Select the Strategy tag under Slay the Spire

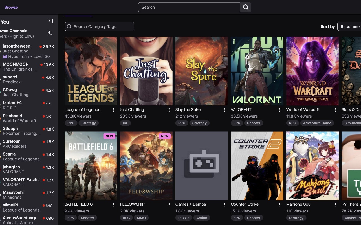[199, 123]
